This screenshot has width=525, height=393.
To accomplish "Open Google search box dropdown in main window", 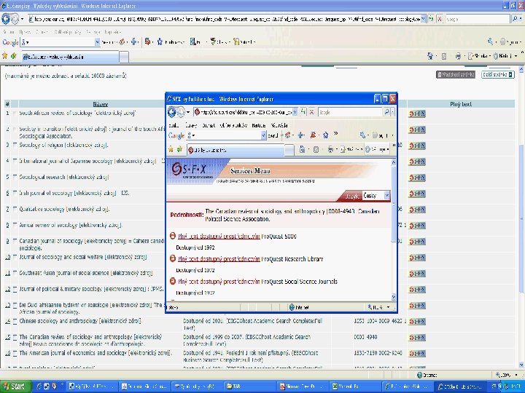I will (x=97, y=42).
